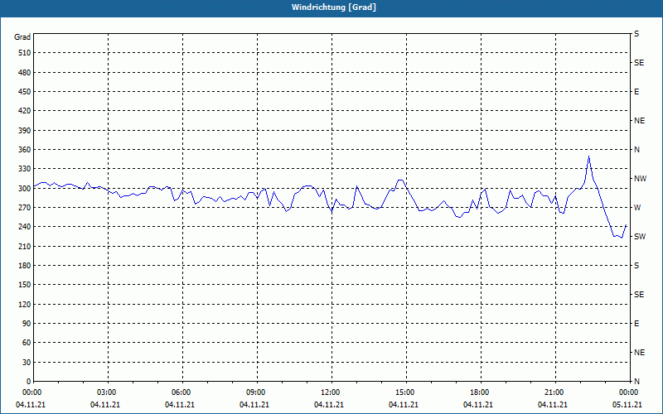Select the 480 y-axis value
Viewport: 663px width, 414px height.
[25, 72]
